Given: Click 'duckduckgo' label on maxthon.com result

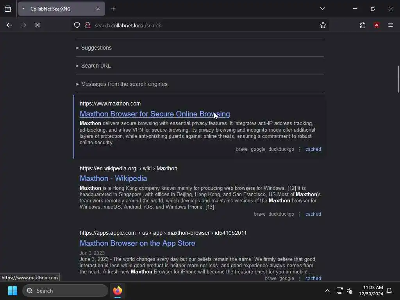Looking at the screenshot, I should tap(281, 149).
